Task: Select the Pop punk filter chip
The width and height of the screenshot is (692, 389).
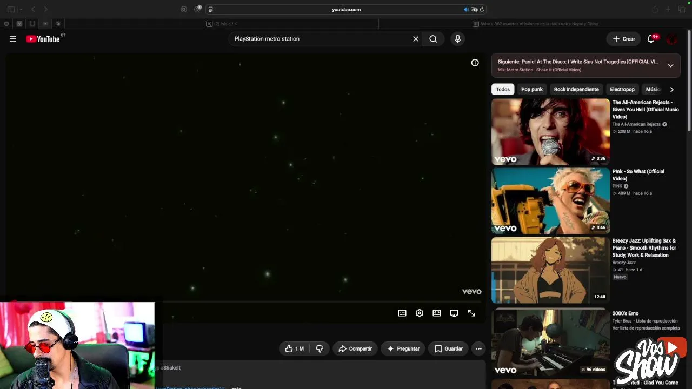Action: click(x=532, y=90)
